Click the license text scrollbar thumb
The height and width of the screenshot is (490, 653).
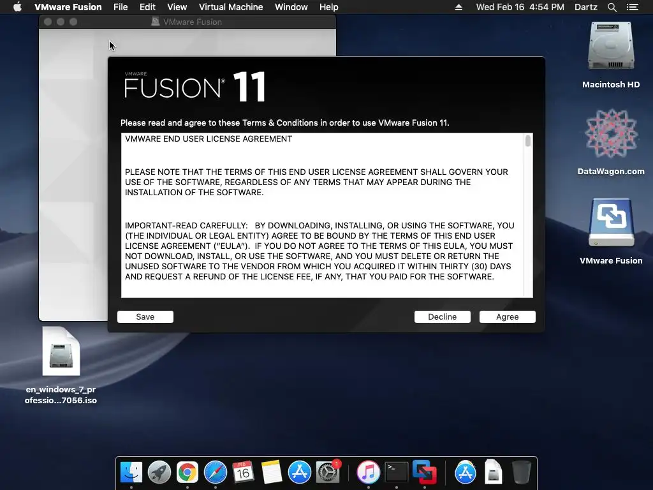[x=528, y=141]
